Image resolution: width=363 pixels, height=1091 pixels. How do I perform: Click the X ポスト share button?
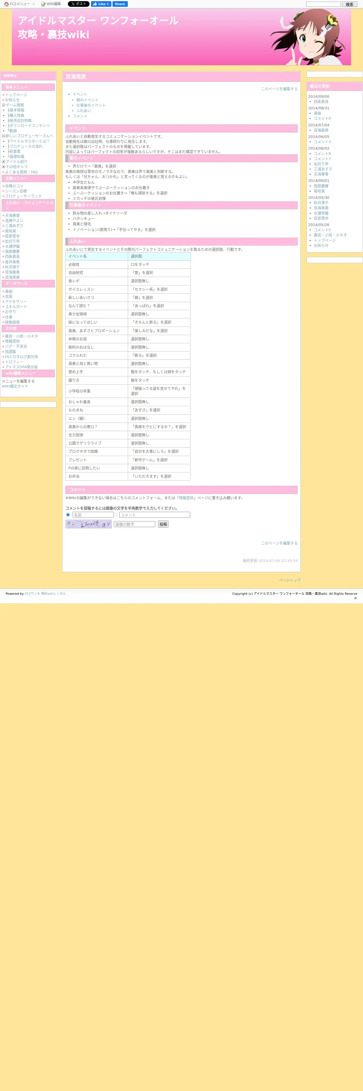coord(79,4)
